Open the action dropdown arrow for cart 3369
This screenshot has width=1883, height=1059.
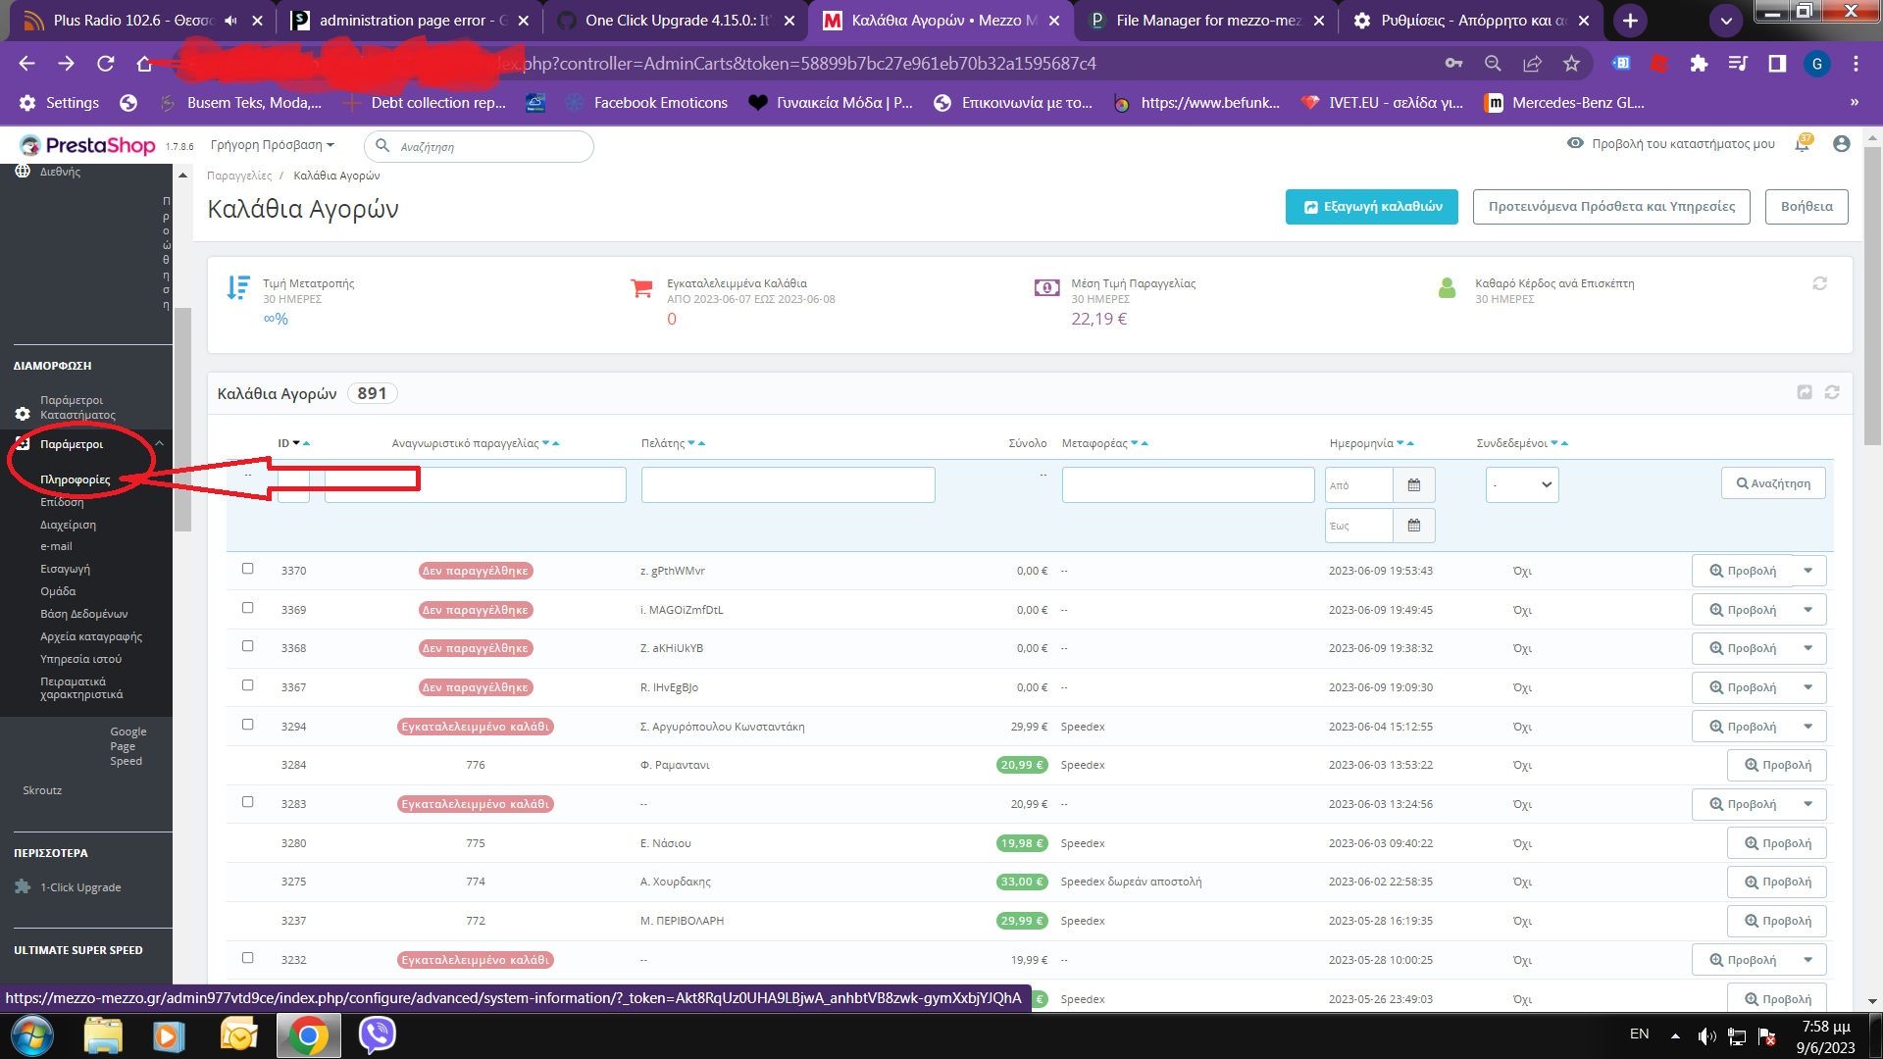1807,610
